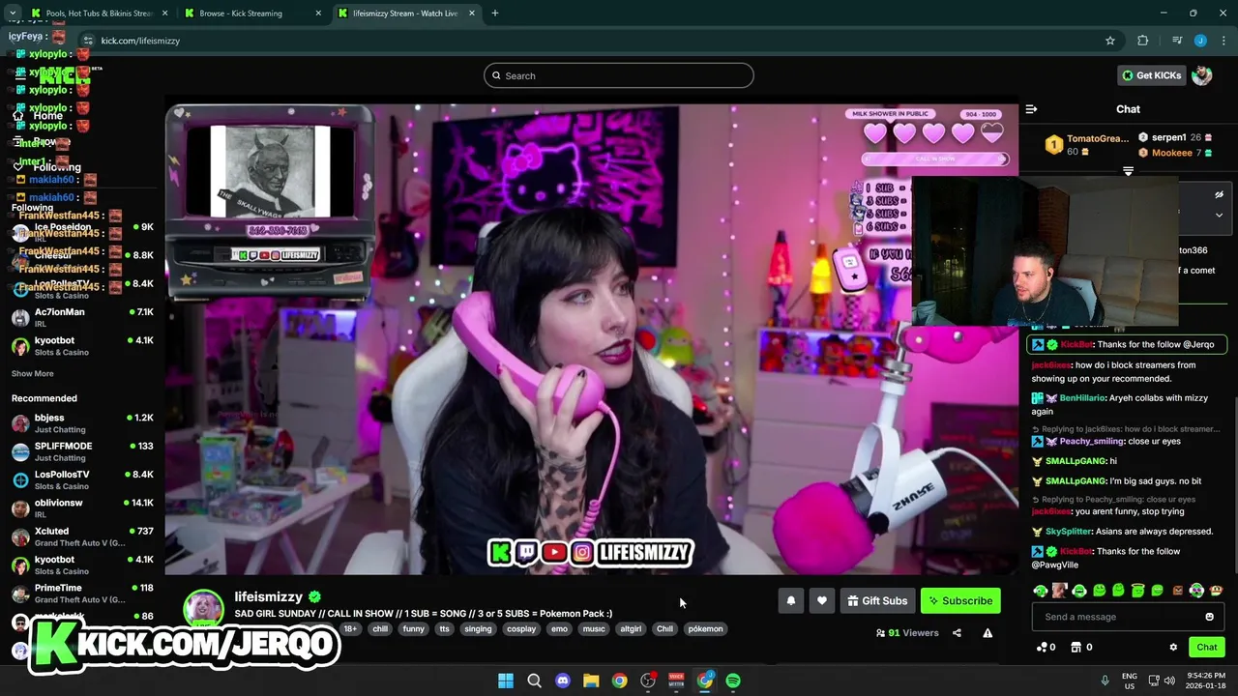1238x696 pixels.
Task: Open Chrome three-dot menu
Action: (1223, 41)
